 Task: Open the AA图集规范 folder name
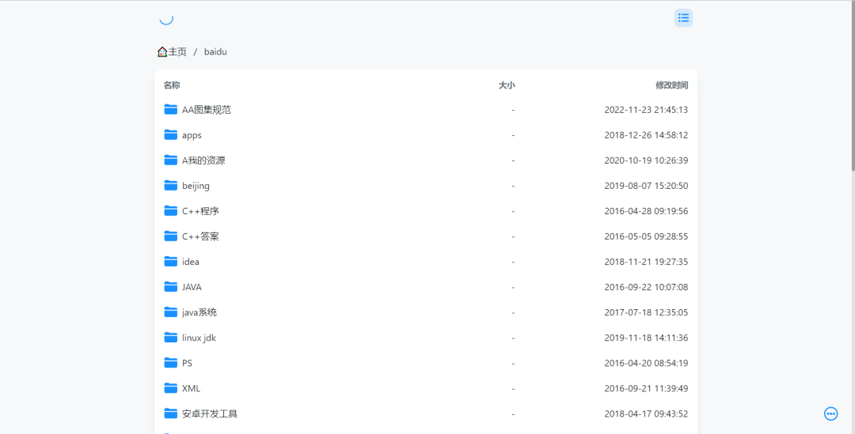[x=207, y=109]
